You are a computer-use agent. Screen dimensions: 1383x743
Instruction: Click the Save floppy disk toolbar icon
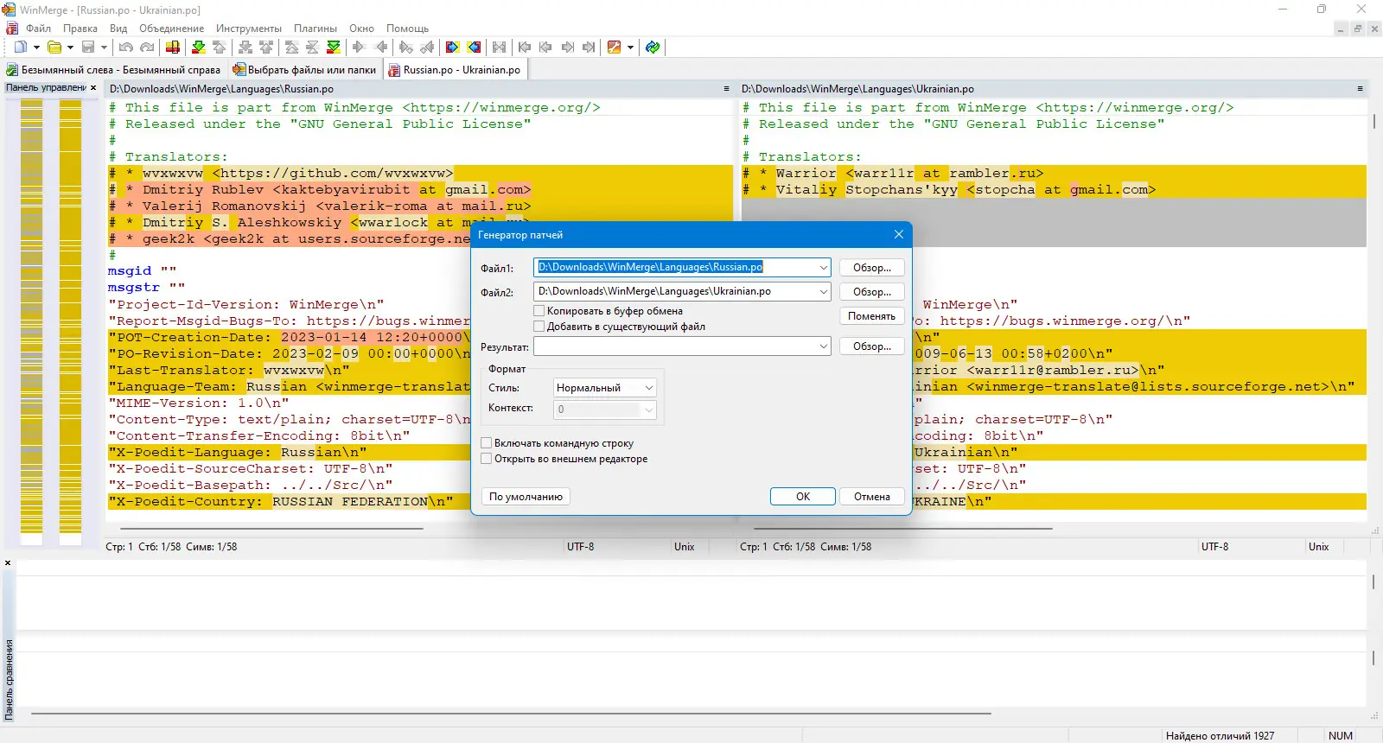tap(88, 48)
